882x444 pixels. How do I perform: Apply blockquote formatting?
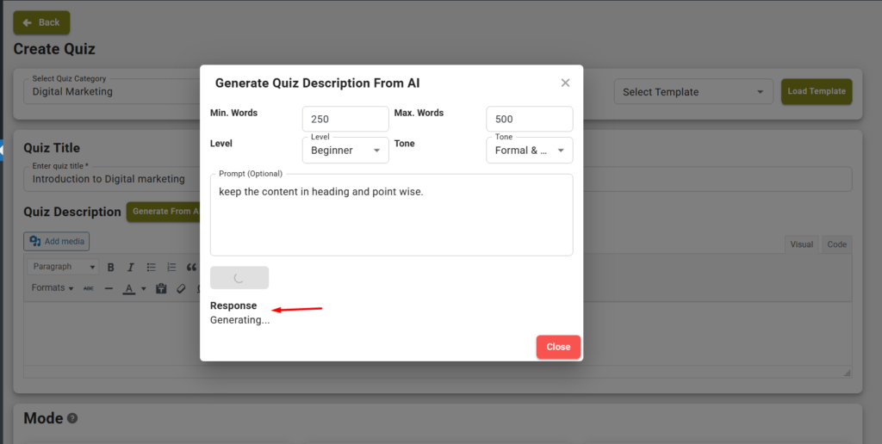[x=191, y=267]
